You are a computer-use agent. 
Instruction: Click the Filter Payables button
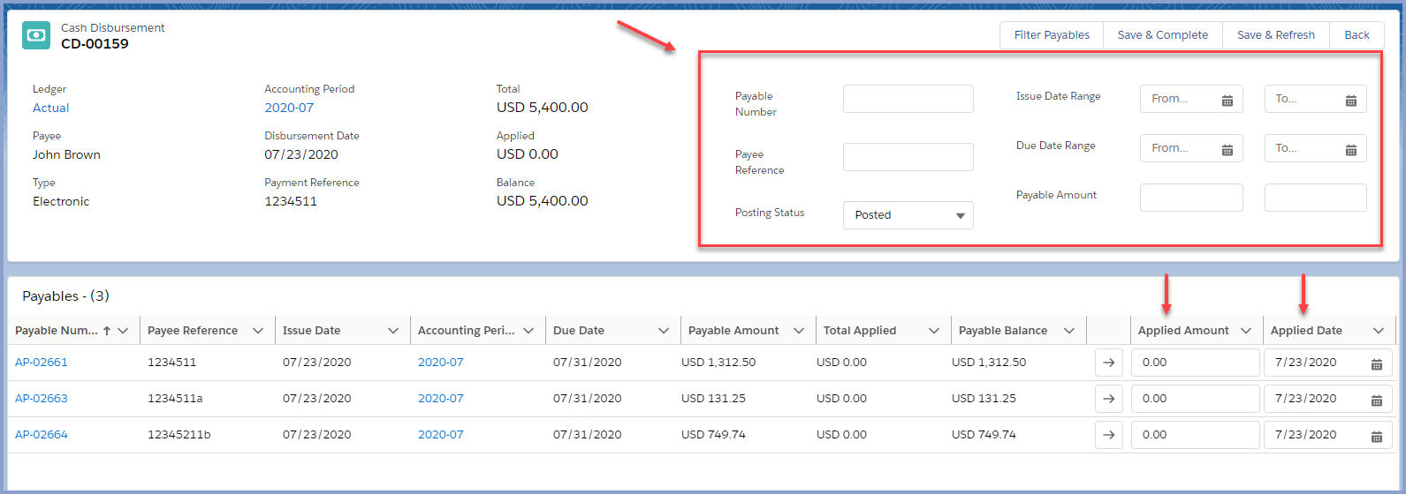pyautogui.click(x=1052, y=35)
